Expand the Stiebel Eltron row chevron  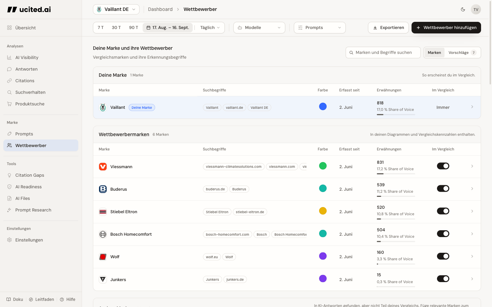click(472, 211)
